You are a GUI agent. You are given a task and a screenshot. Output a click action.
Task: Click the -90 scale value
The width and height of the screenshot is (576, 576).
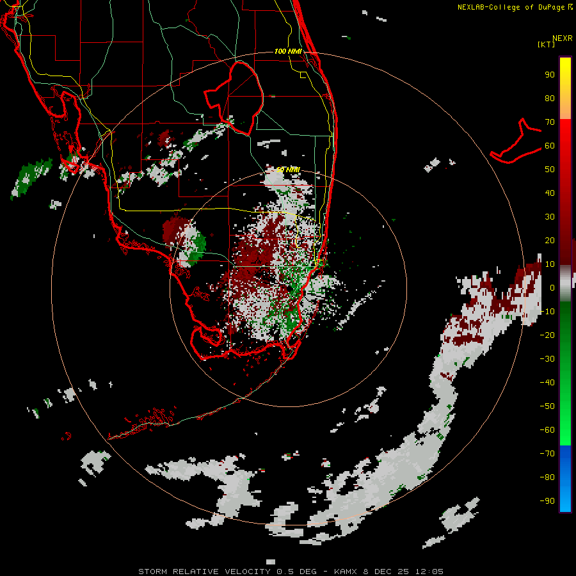click(x=547, y=500)
